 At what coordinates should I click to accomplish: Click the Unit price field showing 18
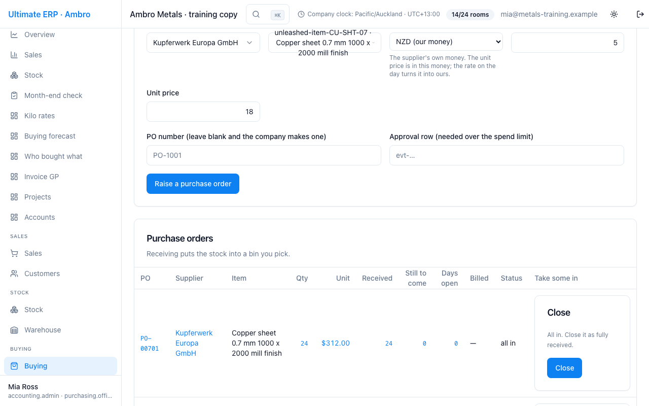point(203,112)
